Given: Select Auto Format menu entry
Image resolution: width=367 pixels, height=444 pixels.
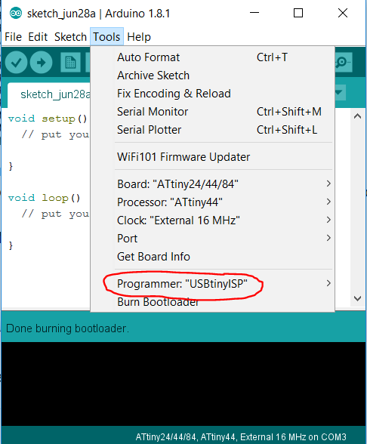Looking at the screenshot, I should click(x=212, y=57).
